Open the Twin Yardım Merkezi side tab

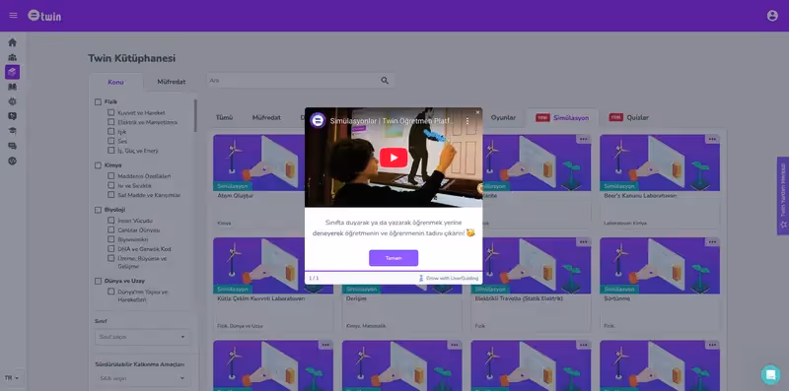[x=783, y=196]
